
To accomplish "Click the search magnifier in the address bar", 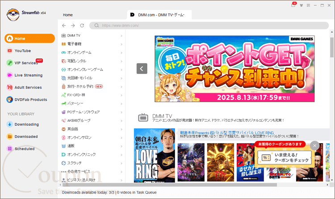I will pos(96,25).
